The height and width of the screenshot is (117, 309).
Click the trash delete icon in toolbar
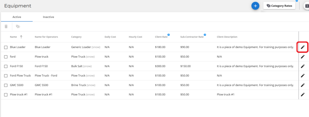[6, 26]
